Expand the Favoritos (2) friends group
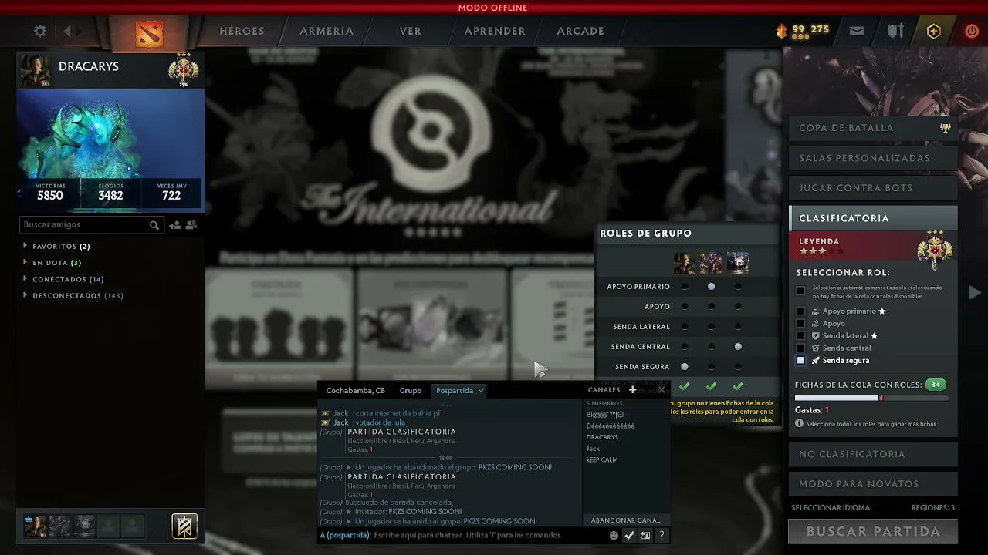The width and height of the screenshot is (988, 555). 58,247
